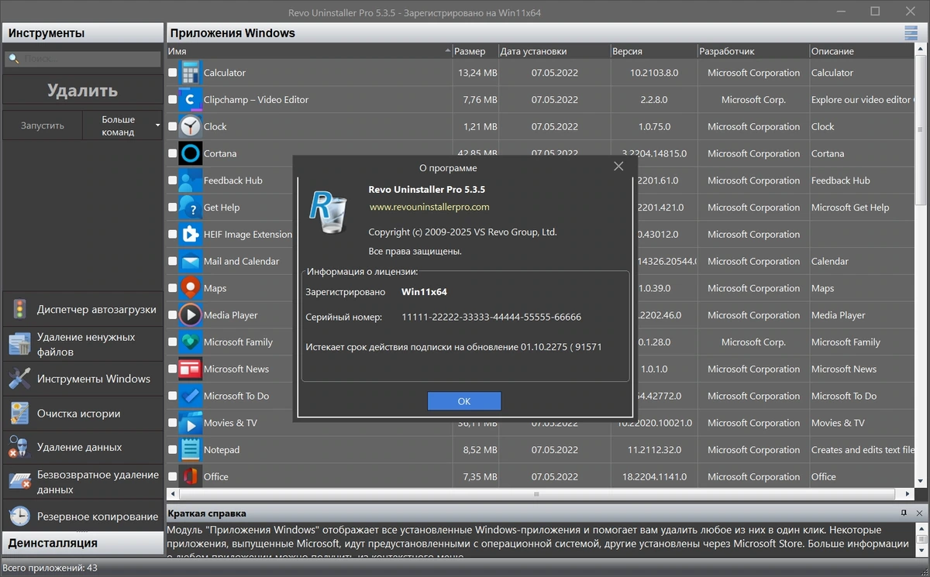
Task: Check the Calculator row checkbox
Action: click(x=173, y=73)
